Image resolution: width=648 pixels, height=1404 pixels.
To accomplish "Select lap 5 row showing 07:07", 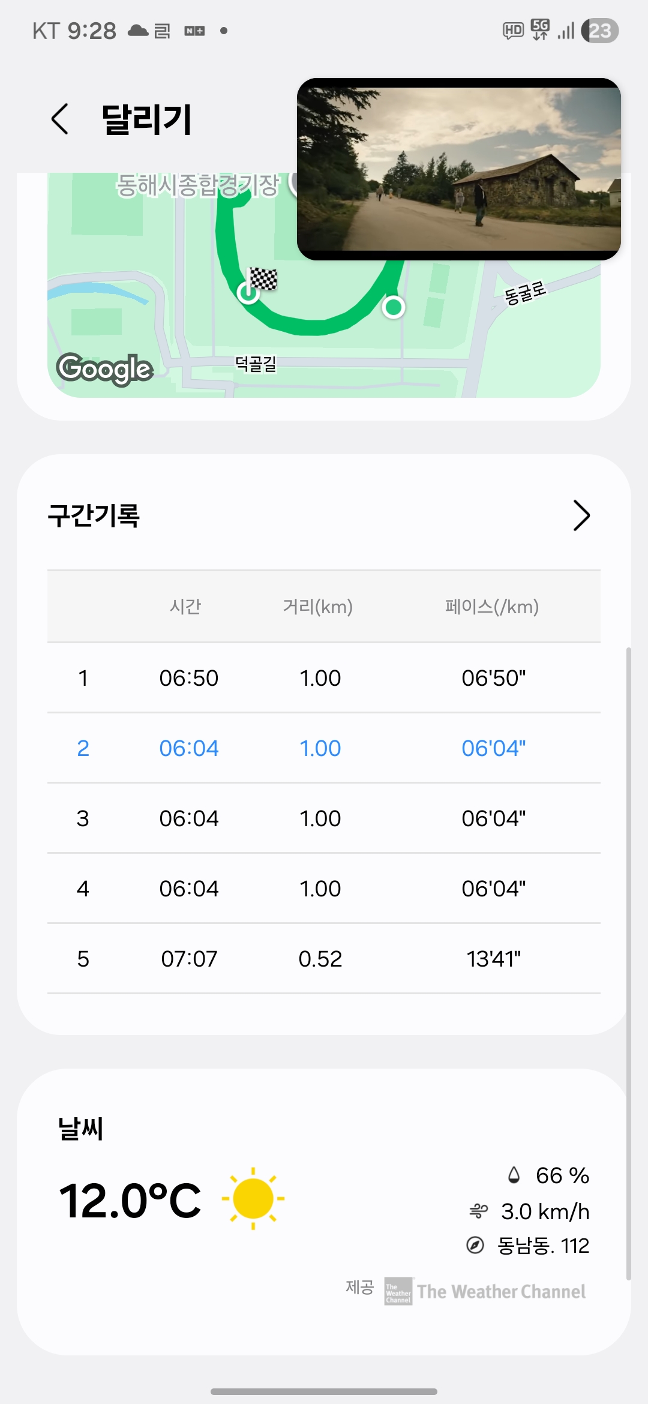I will 324,959.
